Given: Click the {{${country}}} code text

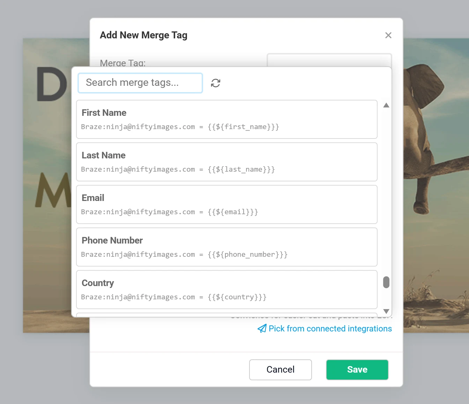Looking at the screenshot, I should [x=237, y=297].
